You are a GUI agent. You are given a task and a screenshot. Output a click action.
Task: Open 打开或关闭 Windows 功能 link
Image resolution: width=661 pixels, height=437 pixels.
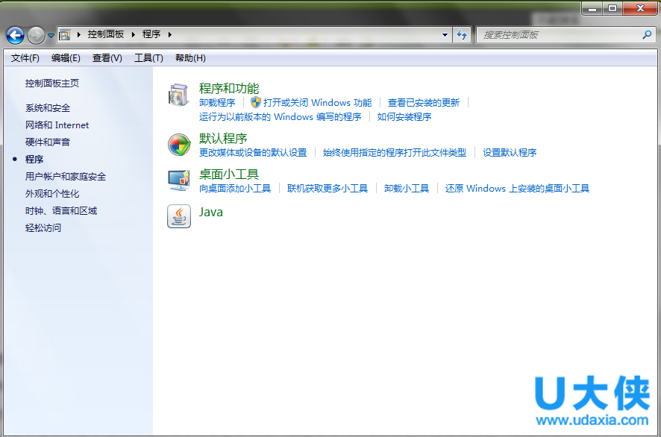point(317,103)
